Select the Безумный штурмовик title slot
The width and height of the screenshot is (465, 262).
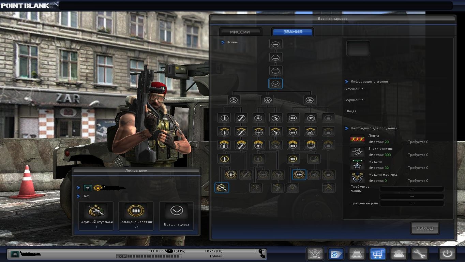[96, 216]
